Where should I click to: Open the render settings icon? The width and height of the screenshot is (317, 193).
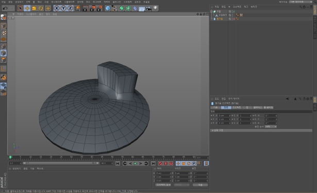pos(99,8)
